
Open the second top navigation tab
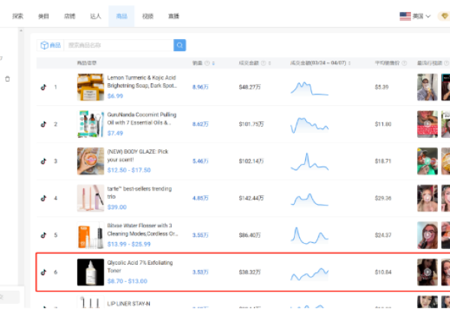coord(43,16)
